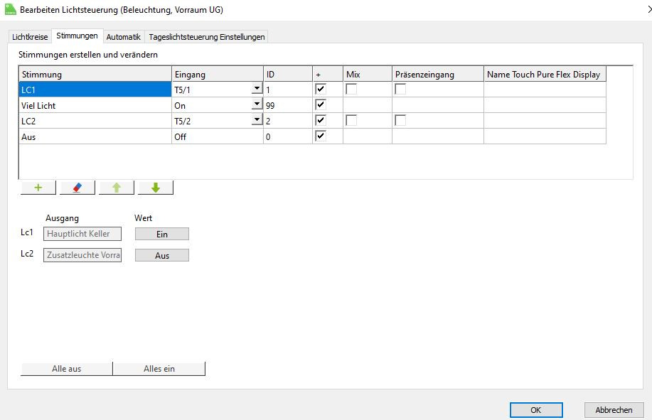Move mood down with green down arrow
Screen dimensions: 652x420
click(x=156, y=188)
